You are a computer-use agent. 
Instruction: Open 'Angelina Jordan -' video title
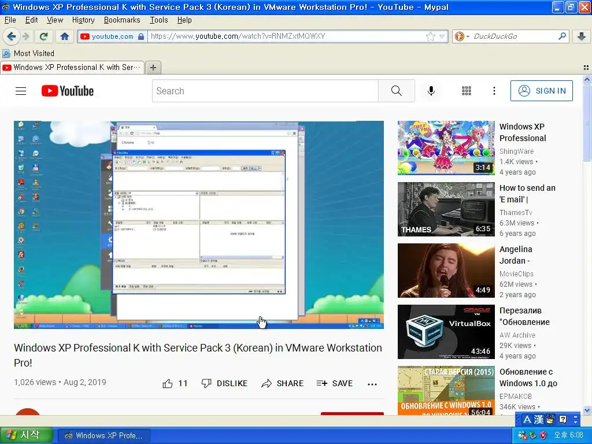point(516,255)
